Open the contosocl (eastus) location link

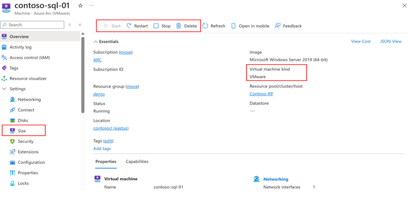[111, 128]
